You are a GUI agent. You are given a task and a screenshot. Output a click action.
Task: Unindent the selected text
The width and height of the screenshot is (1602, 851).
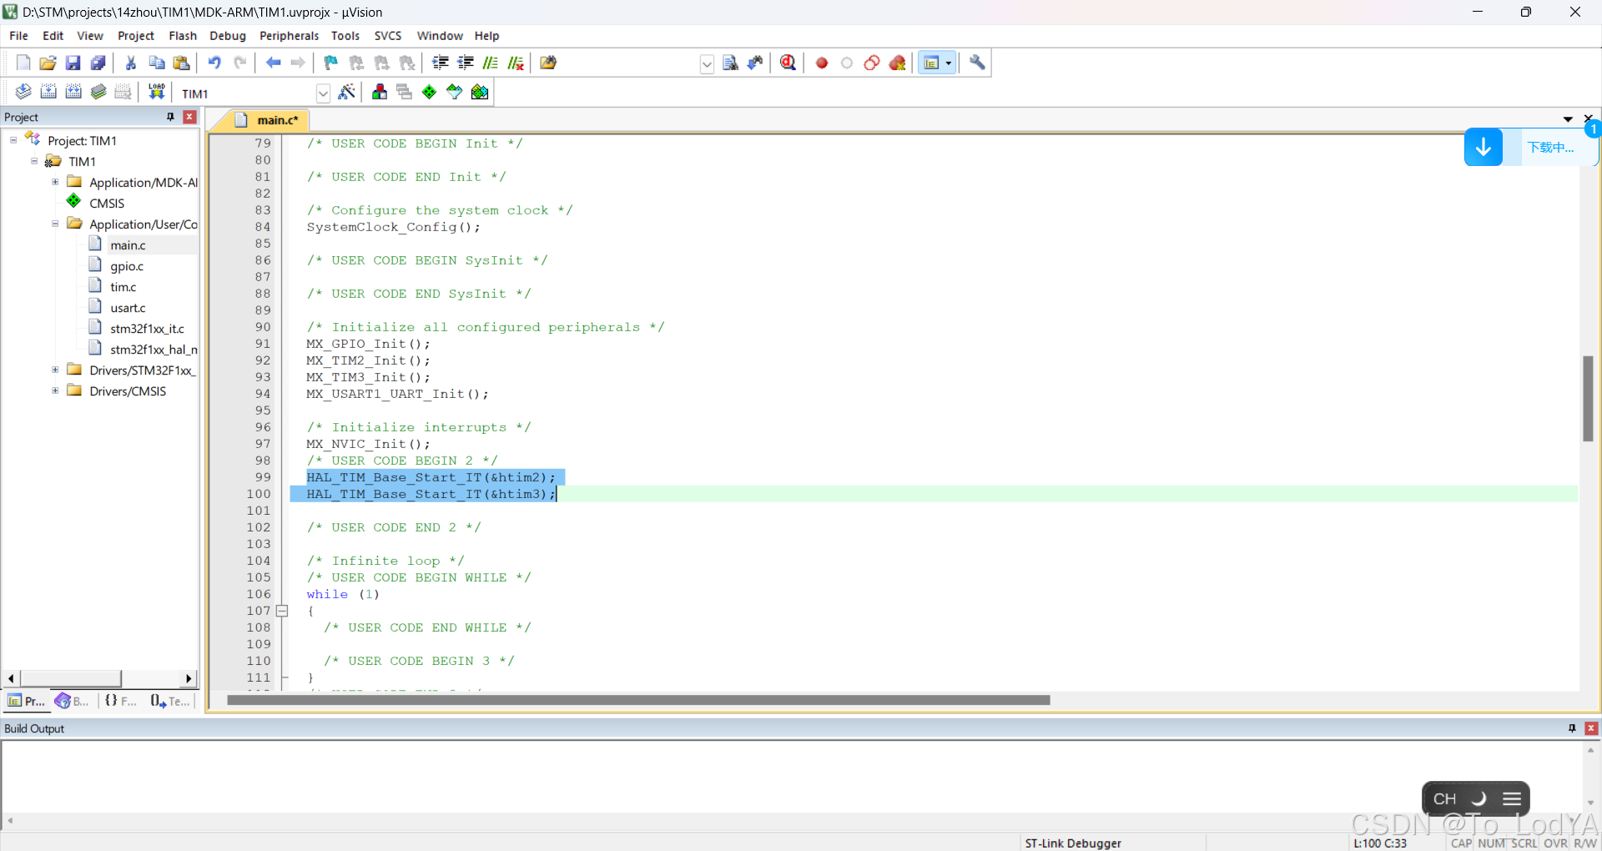466,63
